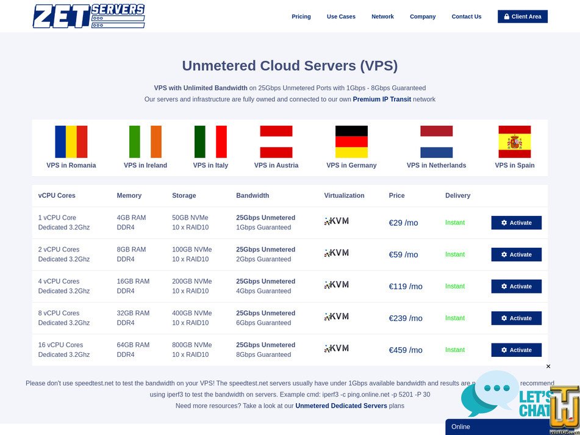
Task: Click KVM logo in 2 vCPU Cores row
Action: pyautogui.click(x=336, y=253)
